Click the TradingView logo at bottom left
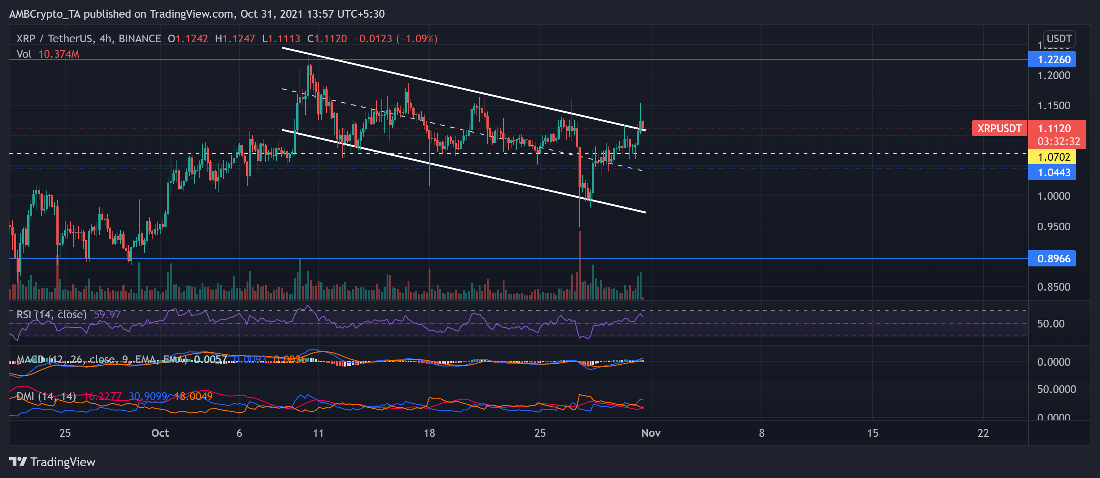This screenshot has height=478, width=1100. pyautogui.click(x=52, y=462)
